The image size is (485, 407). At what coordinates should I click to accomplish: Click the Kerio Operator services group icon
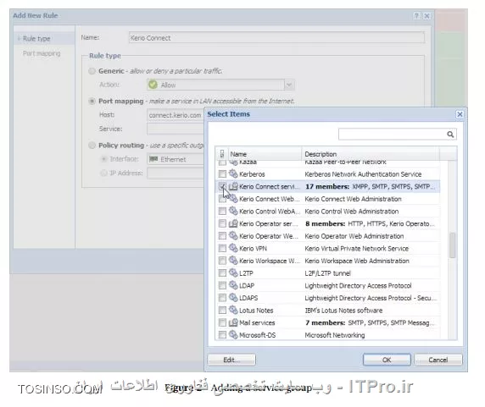[x=233, y=223]
